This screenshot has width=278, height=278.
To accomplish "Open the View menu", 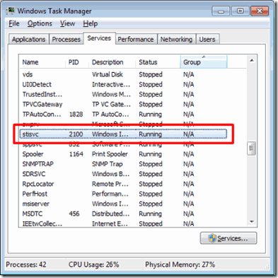I will pyautogui.click(x=67, y=23).
